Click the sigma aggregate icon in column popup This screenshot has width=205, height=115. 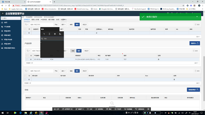49,34
